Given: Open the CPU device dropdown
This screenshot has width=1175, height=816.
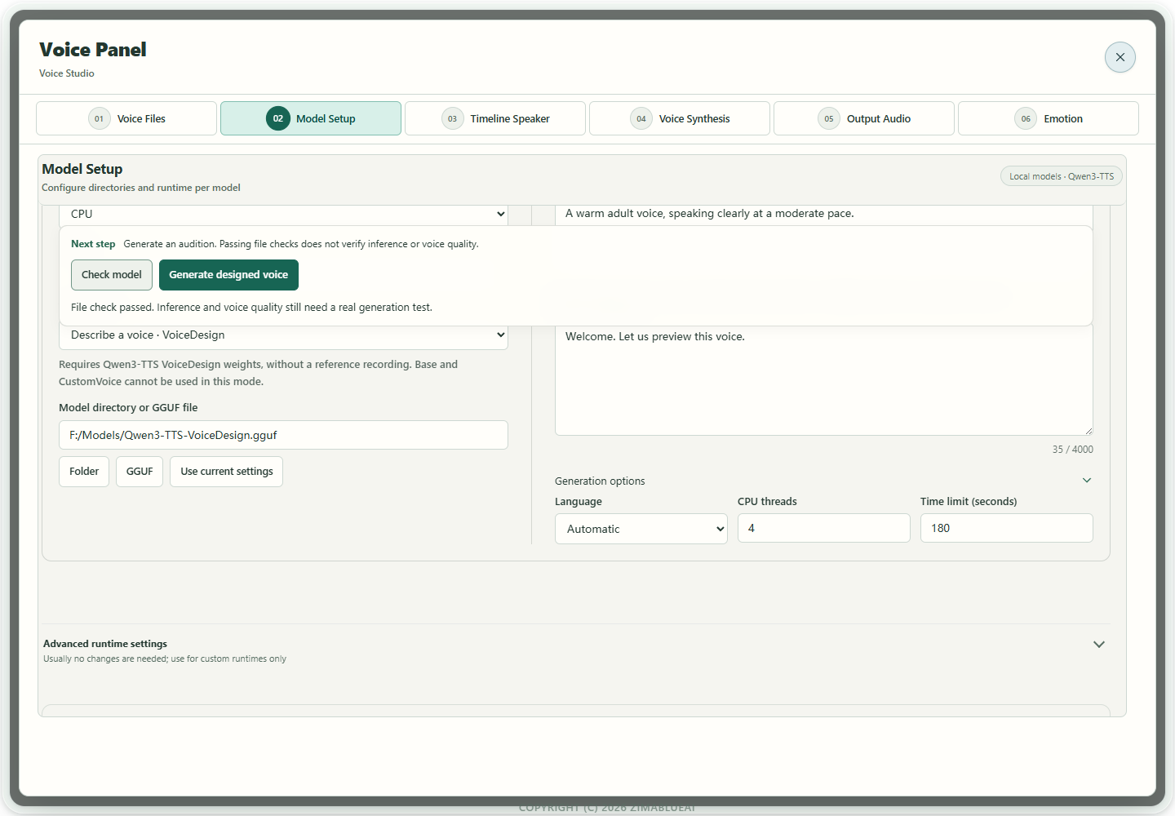Looking at the screenshot, I should tap(283, 215).
